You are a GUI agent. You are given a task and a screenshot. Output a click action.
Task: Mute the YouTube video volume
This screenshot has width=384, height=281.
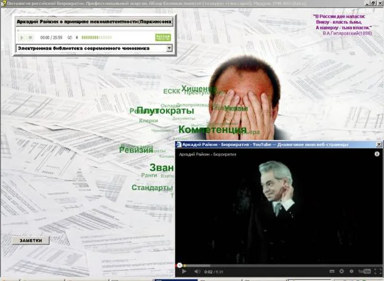[197, 271]
